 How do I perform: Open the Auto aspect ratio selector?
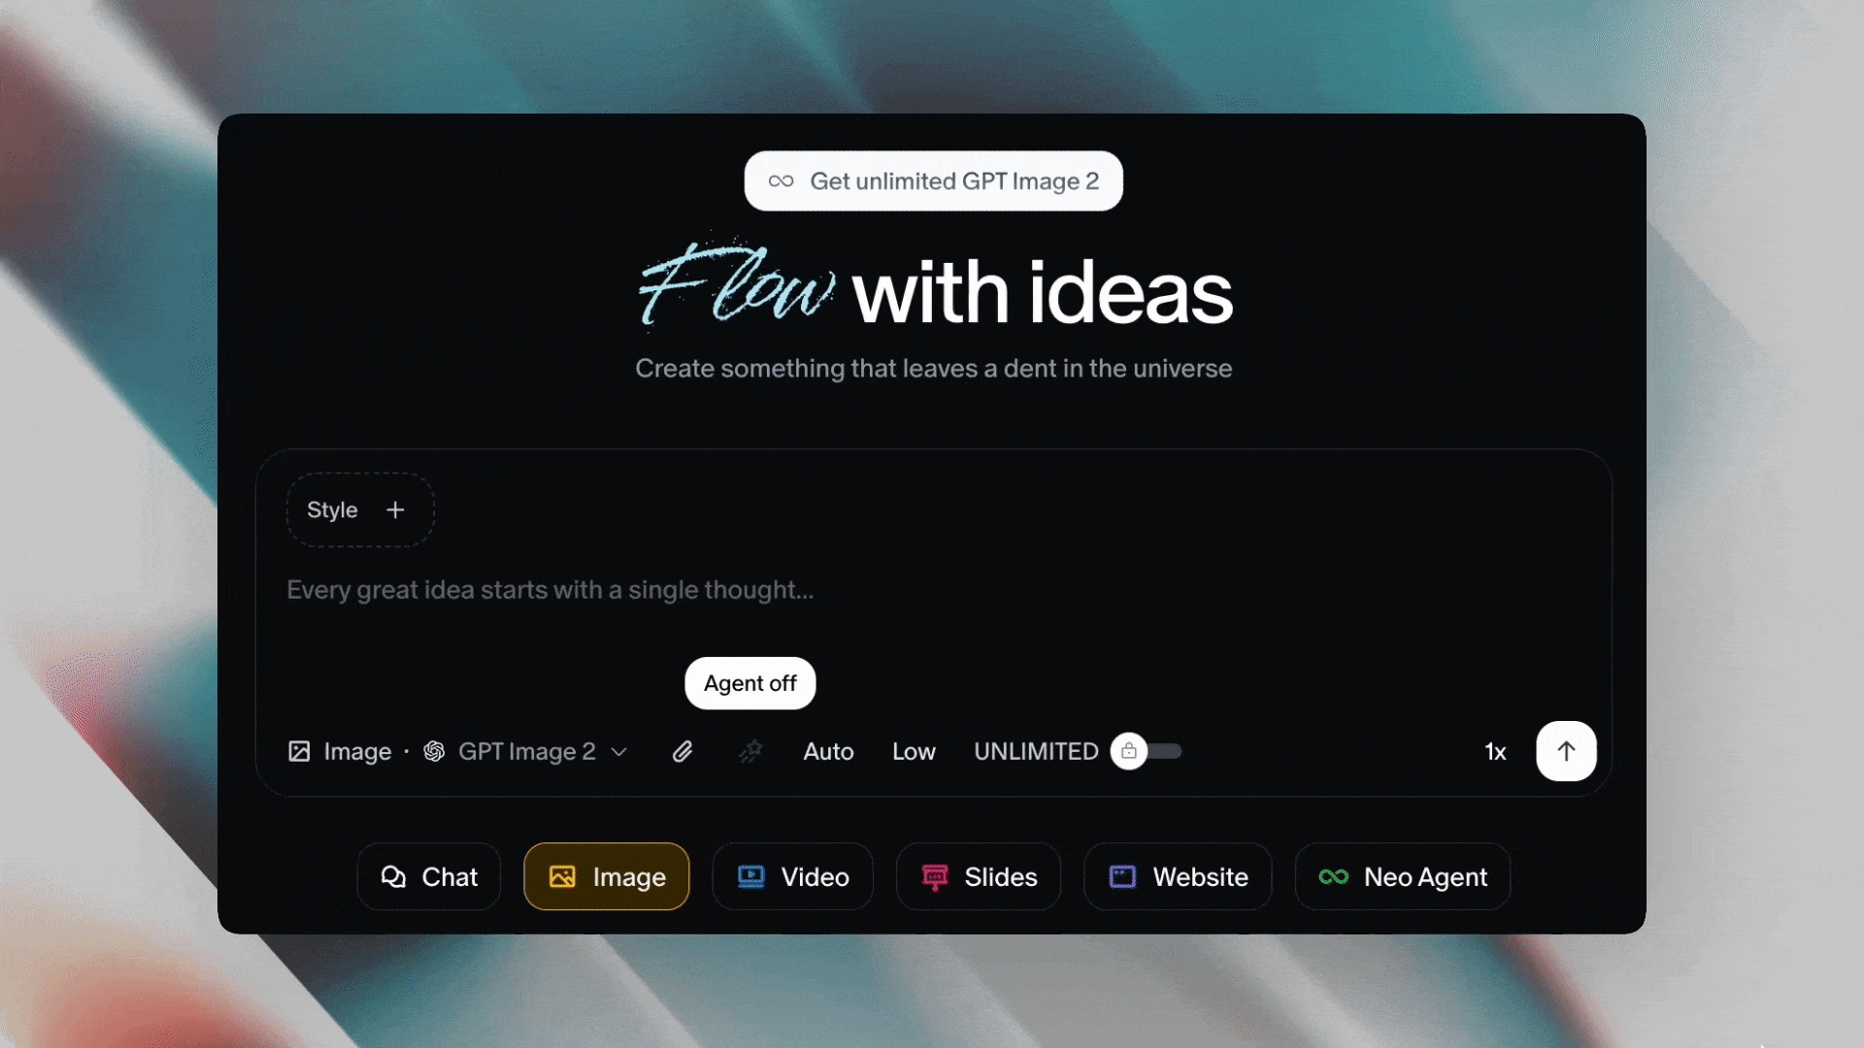828,751
